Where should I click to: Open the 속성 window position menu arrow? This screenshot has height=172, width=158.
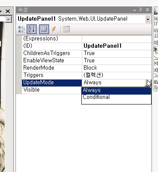[134, 10]
